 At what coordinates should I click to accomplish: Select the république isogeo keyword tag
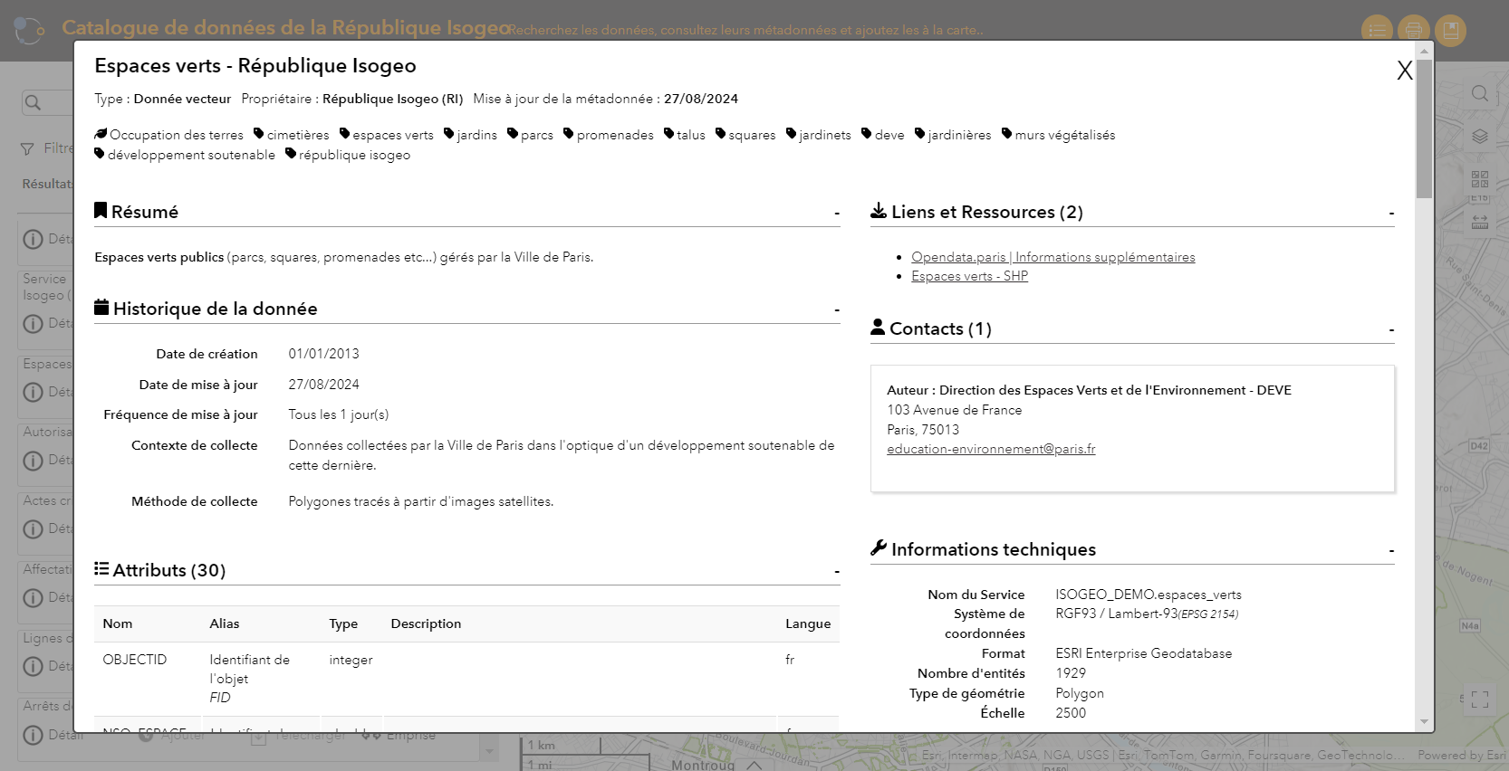coord(348,155)
